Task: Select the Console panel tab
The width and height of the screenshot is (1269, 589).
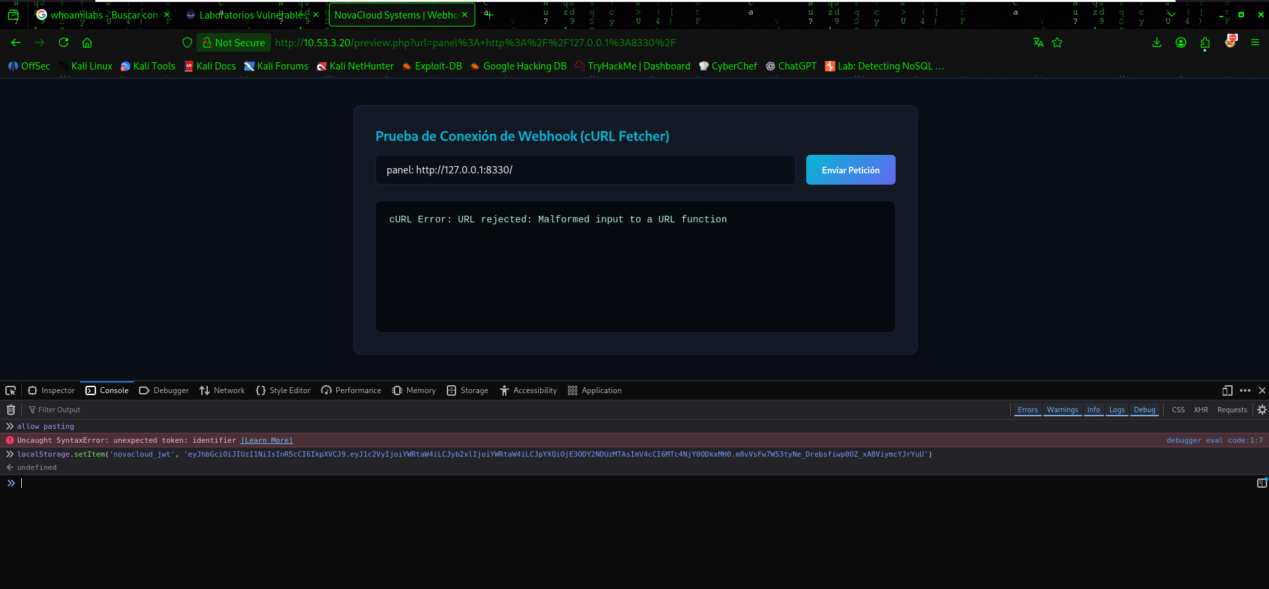Action: [107, 390]
